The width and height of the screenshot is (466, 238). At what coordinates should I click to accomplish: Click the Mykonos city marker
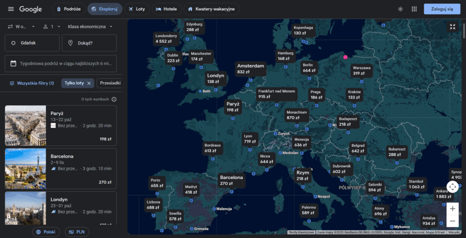392,227
